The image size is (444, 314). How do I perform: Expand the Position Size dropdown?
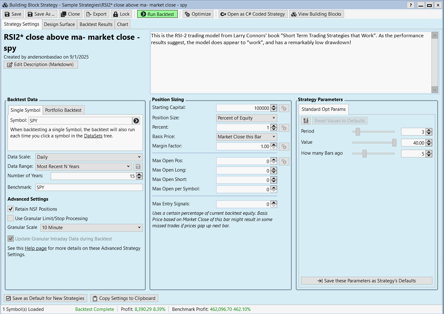click(x=247, y=118)
